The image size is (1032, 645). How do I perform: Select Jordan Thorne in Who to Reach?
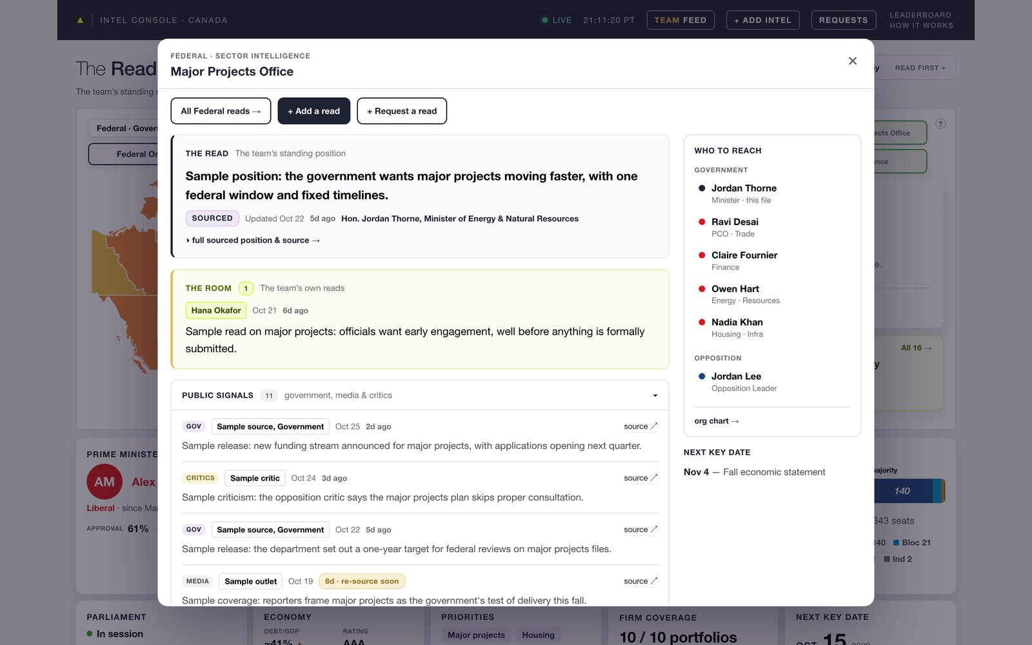[x=743, y=193]
